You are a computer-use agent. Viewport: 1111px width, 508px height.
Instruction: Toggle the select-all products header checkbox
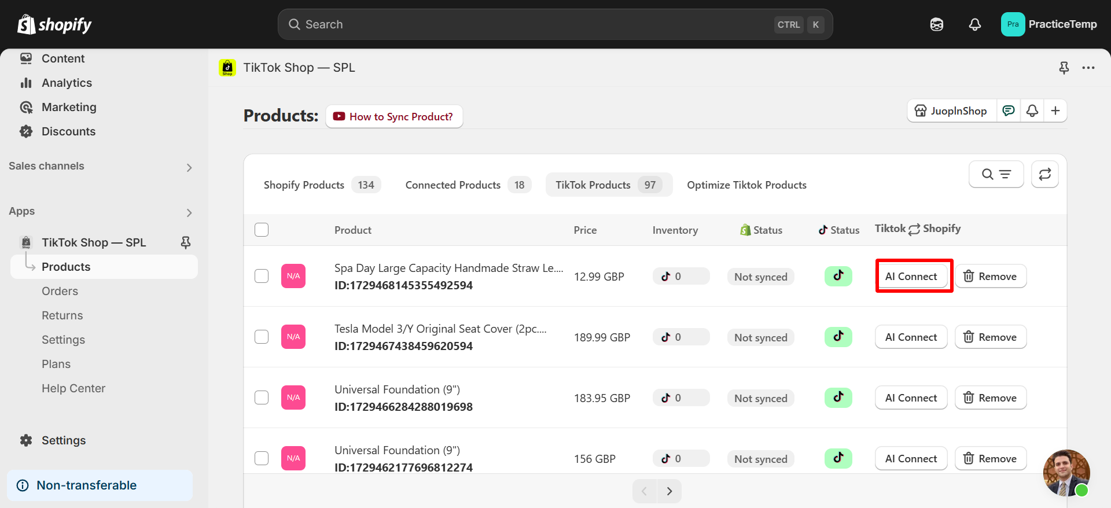point(262,230)
